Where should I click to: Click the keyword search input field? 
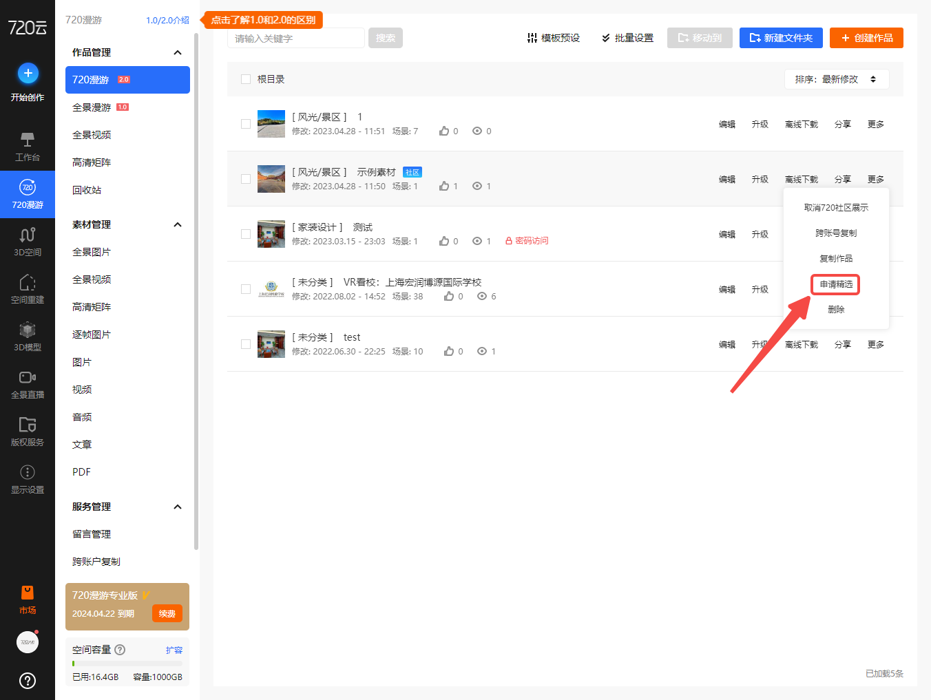(295, 39)
